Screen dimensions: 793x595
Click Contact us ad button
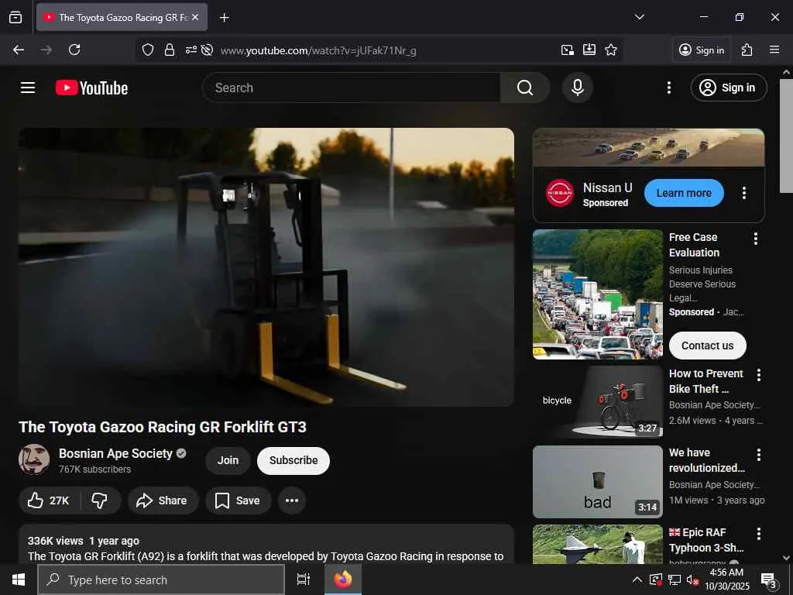pyautogui.click(x=707, y=346)
